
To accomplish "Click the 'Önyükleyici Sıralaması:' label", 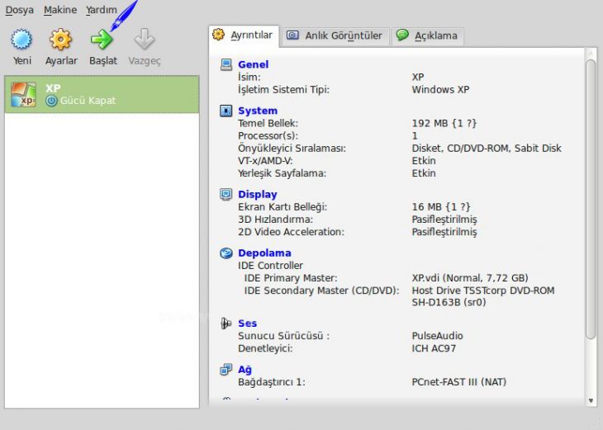I will (x=292, y=149).
